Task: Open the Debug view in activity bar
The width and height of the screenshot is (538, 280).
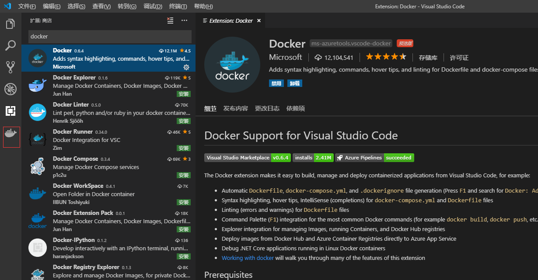Action: (10, 89)
